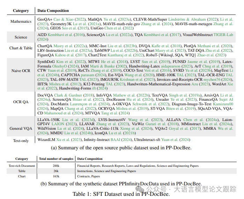Screen dimensions: 244x199
Task: Click the Seo et al. (2015) GEOS reference
Action: 75,28
